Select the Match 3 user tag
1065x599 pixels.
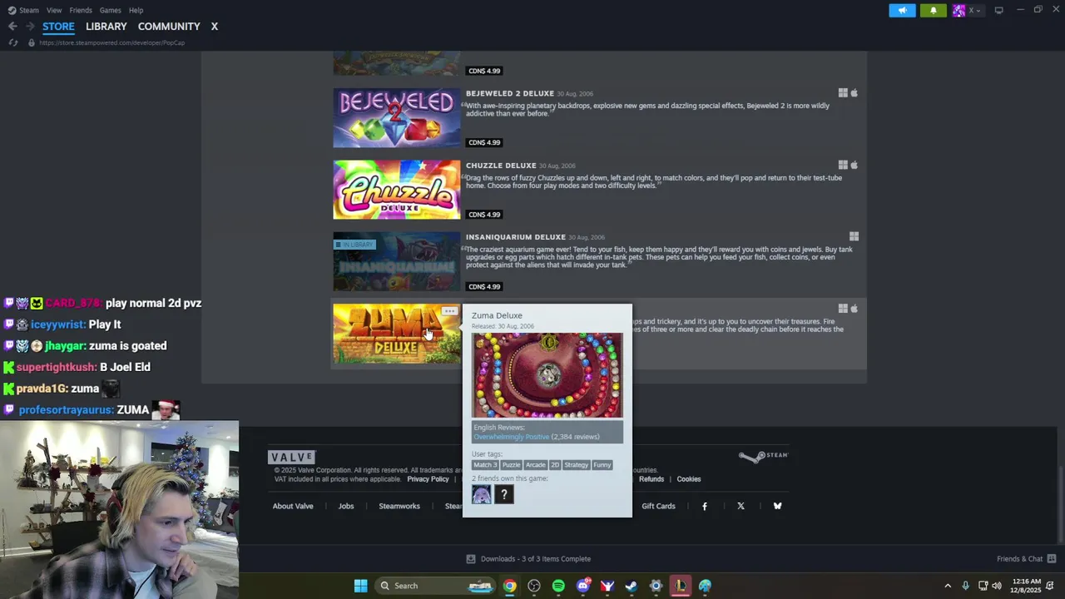pos(485,465)
